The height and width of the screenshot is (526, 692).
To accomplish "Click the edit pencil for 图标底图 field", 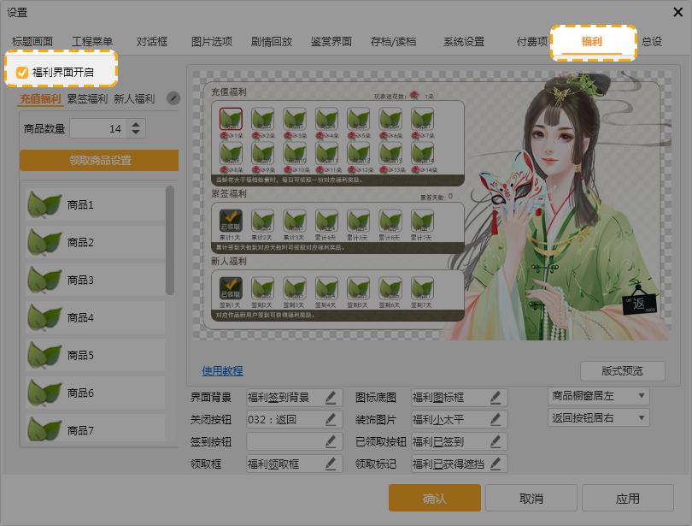I will 496,397.
